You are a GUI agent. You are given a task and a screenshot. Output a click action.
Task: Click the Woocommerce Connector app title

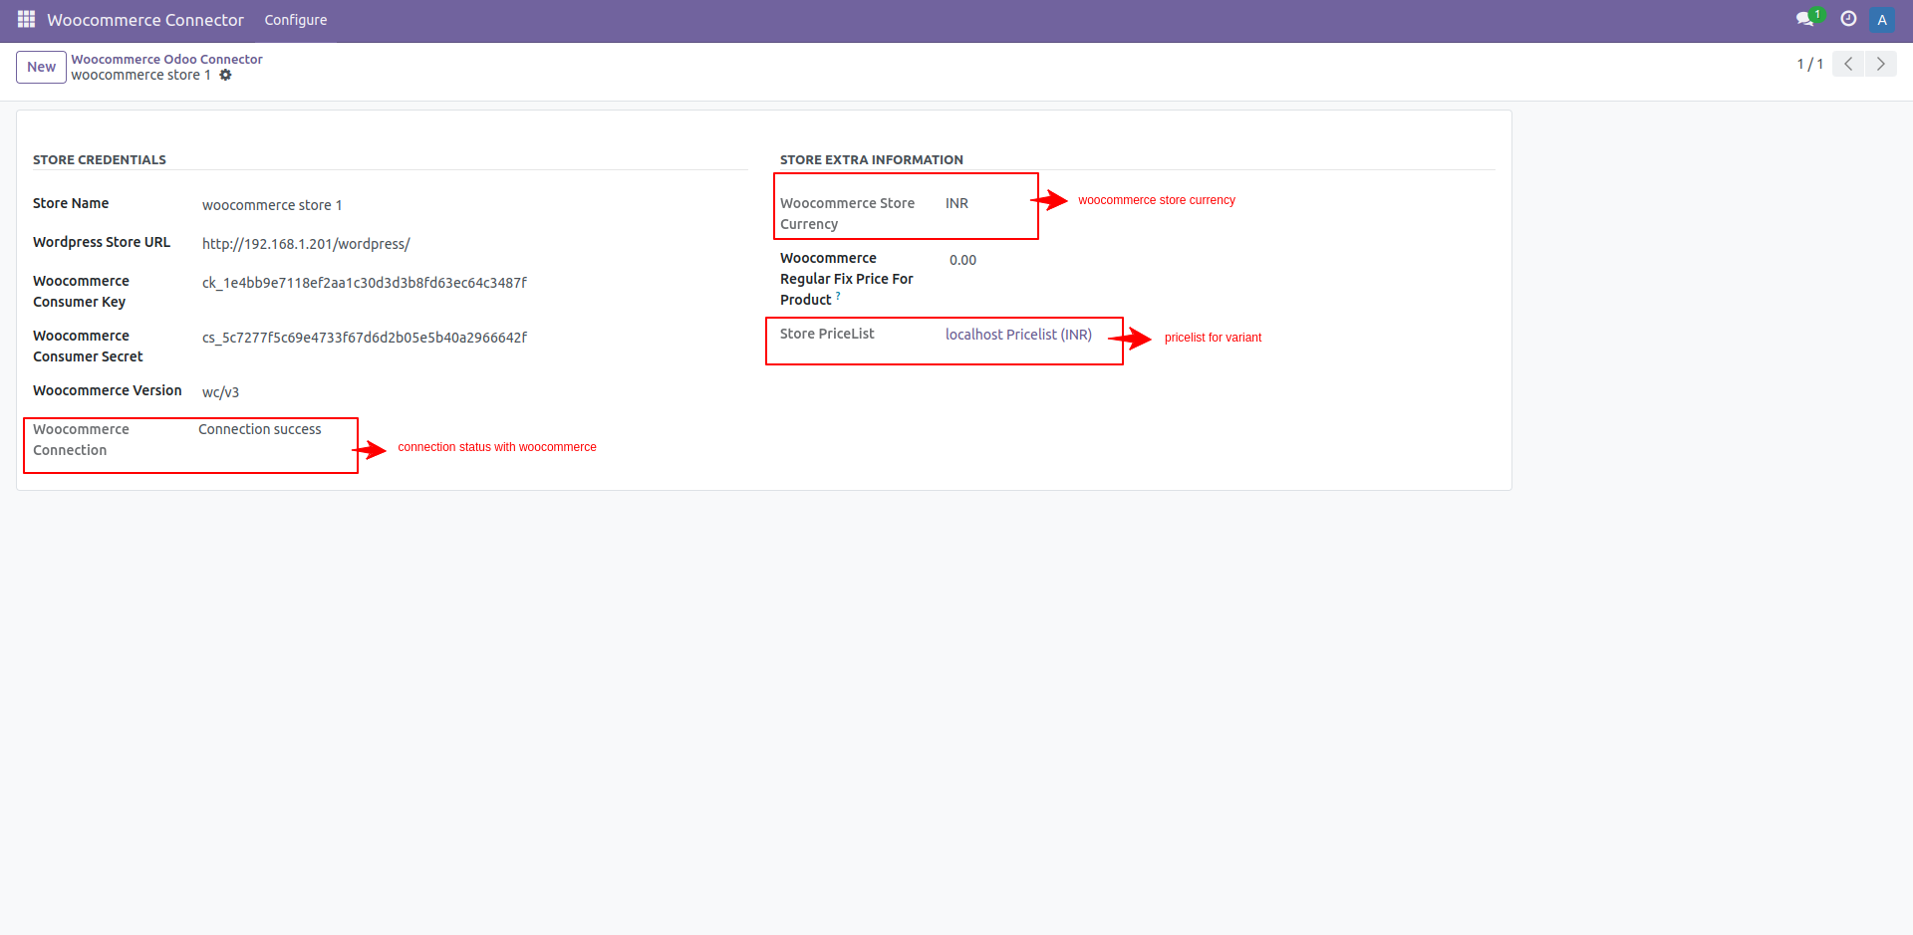pyautogui.click(x=144, y=19)
